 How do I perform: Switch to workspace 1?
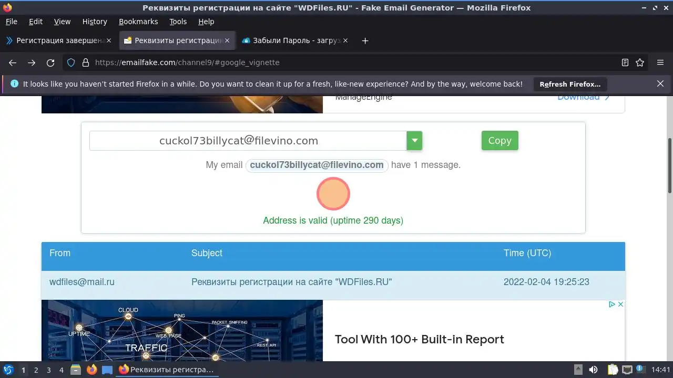(x=23, y=370)
